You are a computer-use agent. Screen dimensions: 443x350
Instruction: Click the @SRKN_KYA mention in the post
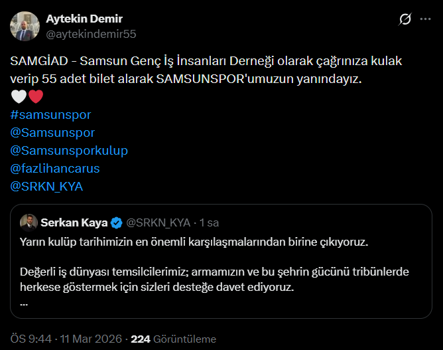point(46,186)
